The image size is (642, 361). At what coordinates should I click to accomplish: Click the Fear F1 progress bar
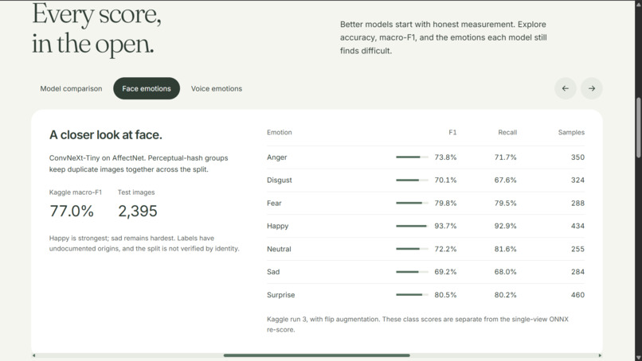412,204
